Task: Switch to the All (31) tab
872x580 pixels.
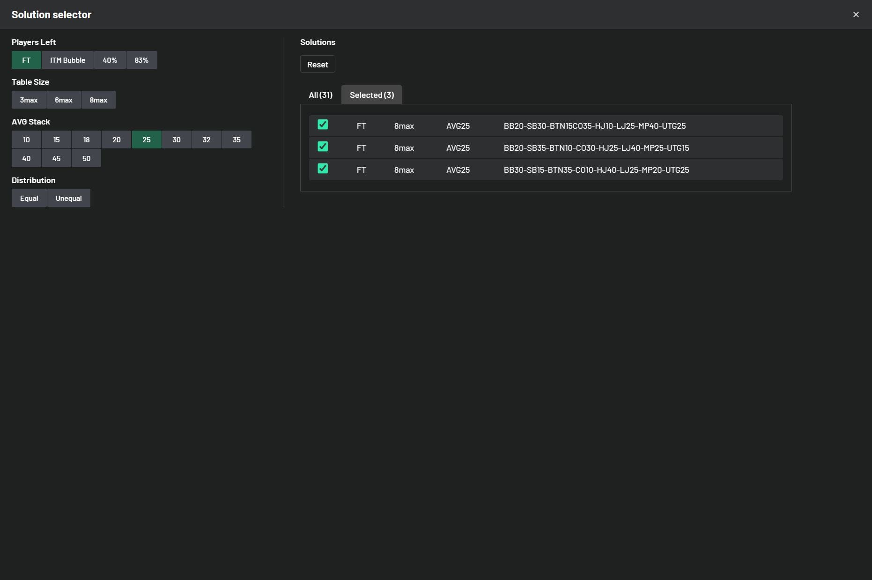Action: click(320, 95)
